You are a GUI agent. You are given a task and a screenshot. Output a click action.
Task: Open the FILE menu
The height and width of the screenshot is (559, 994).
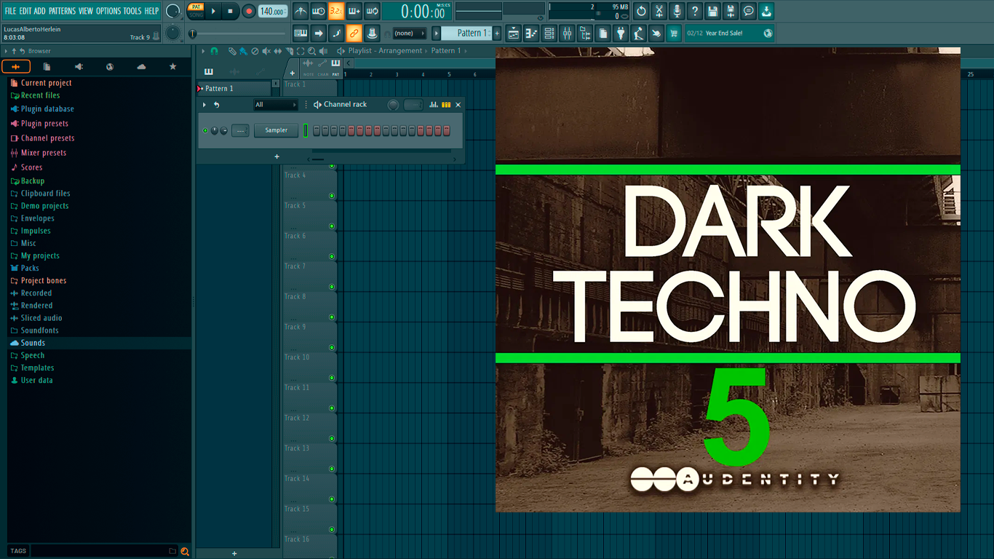point(10,11)
